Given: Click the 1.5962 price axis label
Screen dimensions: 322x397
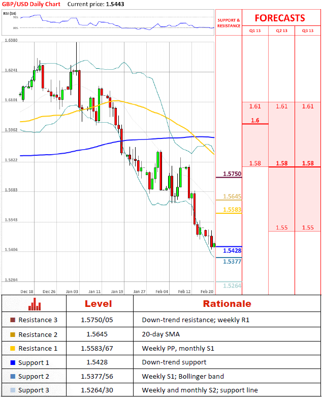Looking at the screenshot, I should (11, 130).
